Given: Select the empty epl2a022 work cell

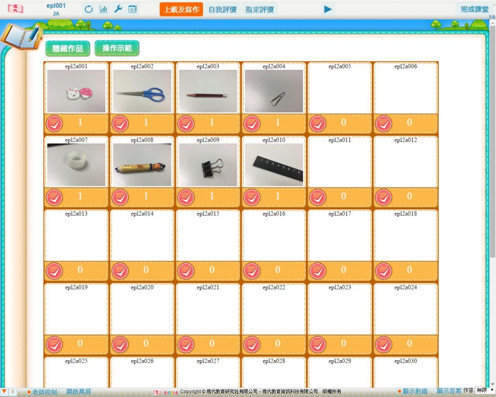Looking at the screenshot, I should tap(274, 309).
